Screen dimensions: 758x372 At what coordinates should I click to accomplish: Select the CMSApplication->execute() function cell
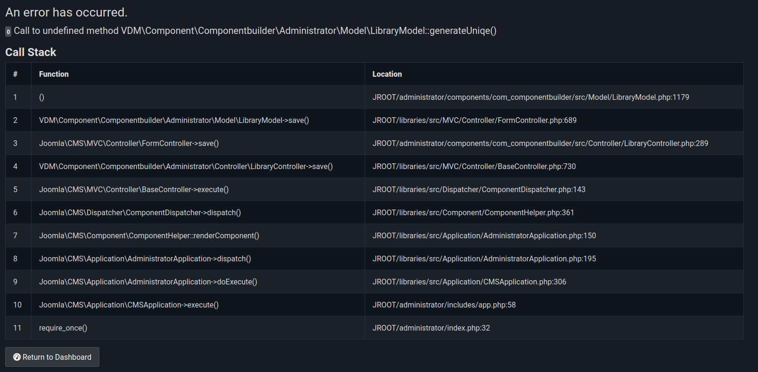point(198,305)
